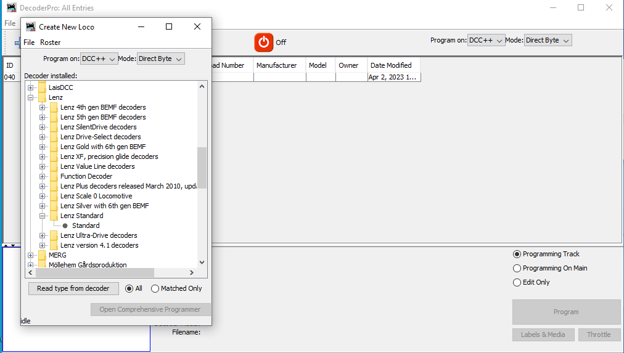Click folder icon of Lenz 4th gen BEMF
The width and height of the screenshot is (624, 353).
click(54, 107)
